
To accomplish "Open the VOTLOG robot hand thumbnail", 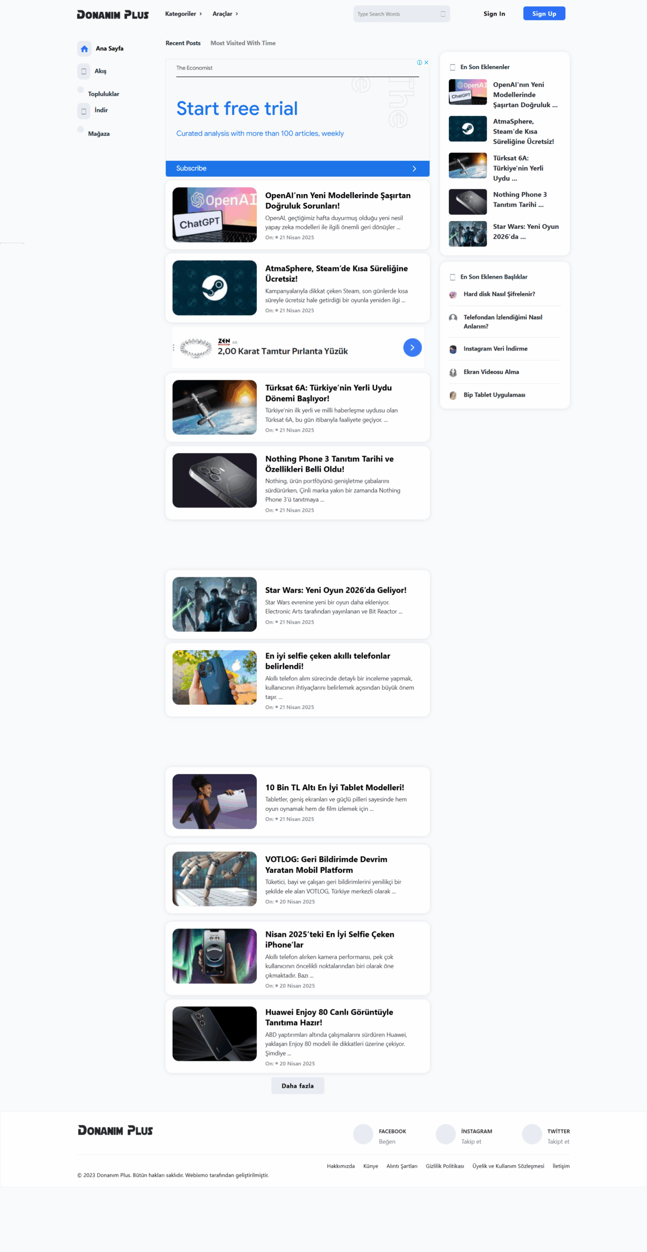I will point(214,878).
